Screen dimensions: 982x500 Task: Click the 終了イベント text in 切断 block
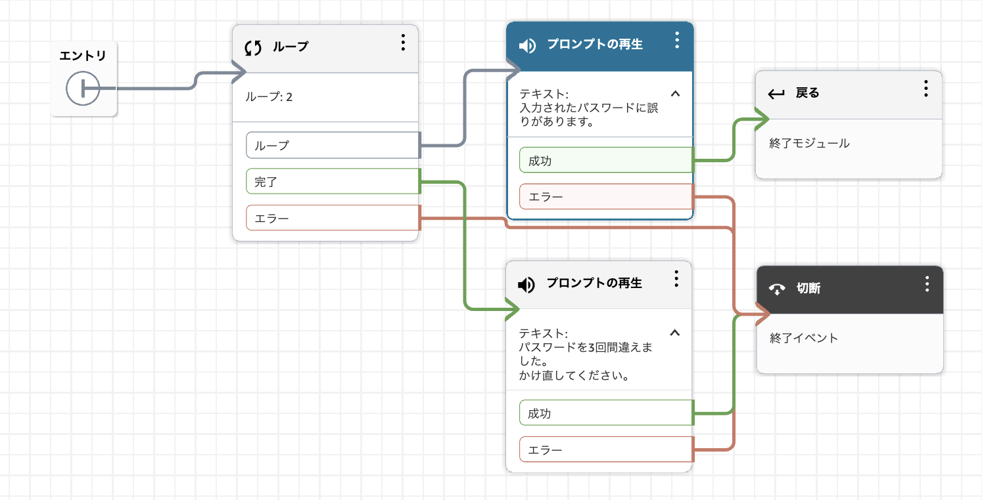[804, 339]
